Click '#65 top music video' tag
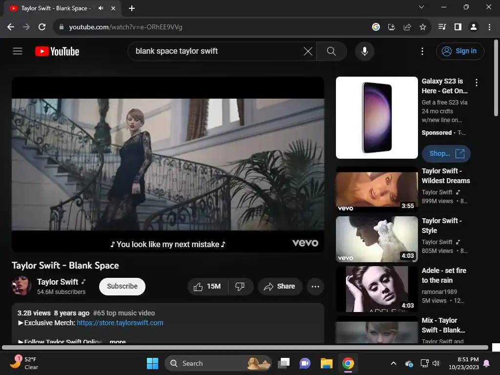The height and width of the screenshot is (375, 500). tap(124, 313)
